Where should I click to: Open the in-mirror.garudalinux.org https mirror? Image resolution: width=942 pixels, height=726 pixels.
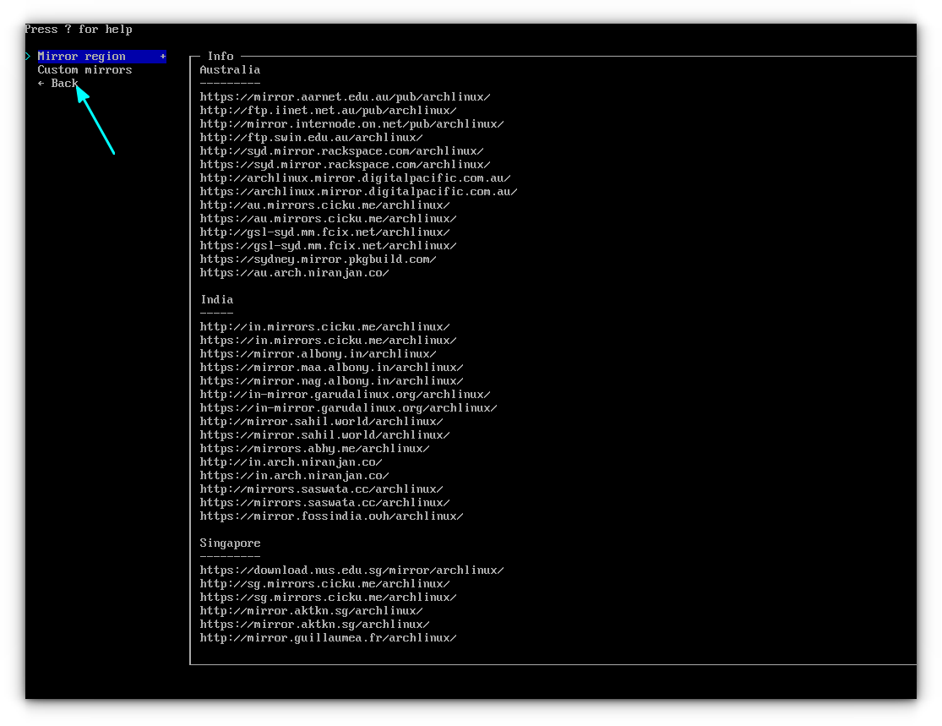347,407
